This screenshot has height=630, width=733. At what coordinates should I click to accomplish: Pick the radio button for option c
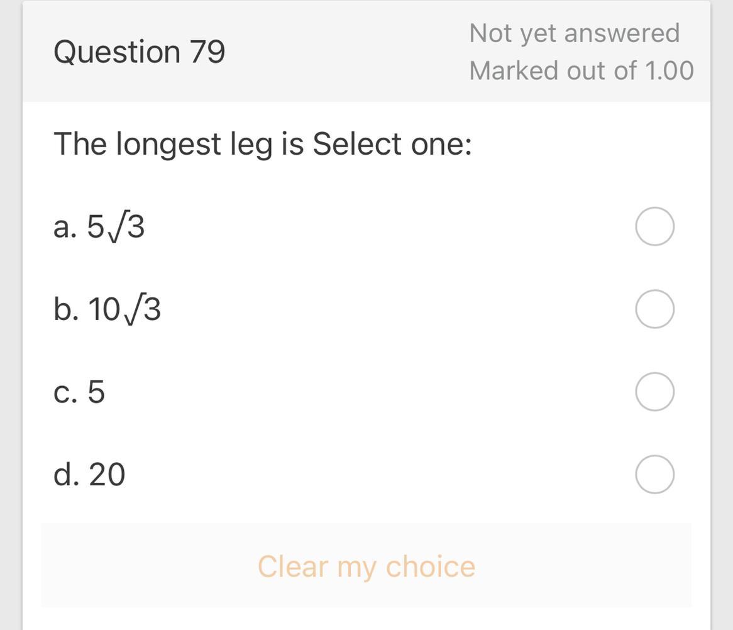click(x=654, y=392)
